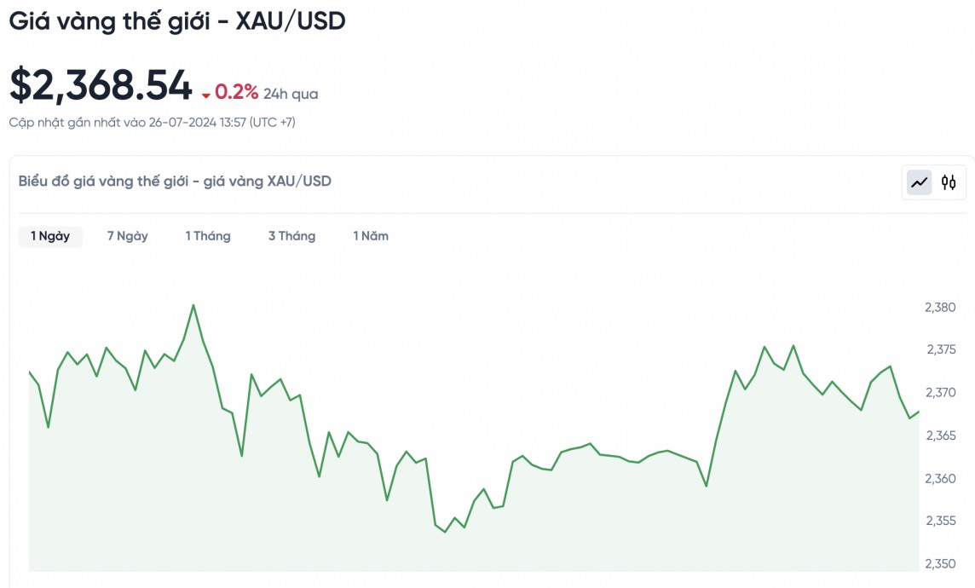The height and width of the screenshot is (588, 975).
Task: Select the 7 Ngày time range tab
Action: (x=127, y=236)
